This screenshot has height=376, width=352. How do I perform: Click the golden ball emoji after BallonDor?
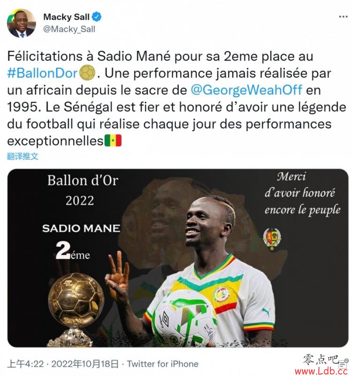point(87,73)
